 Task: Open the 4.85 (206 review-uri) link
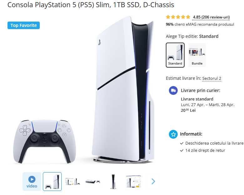click(x=211, y=17)
